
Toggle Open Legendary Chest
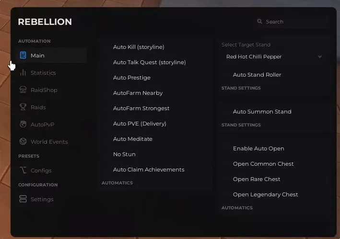pyautogui.click(x=265, y=194)
